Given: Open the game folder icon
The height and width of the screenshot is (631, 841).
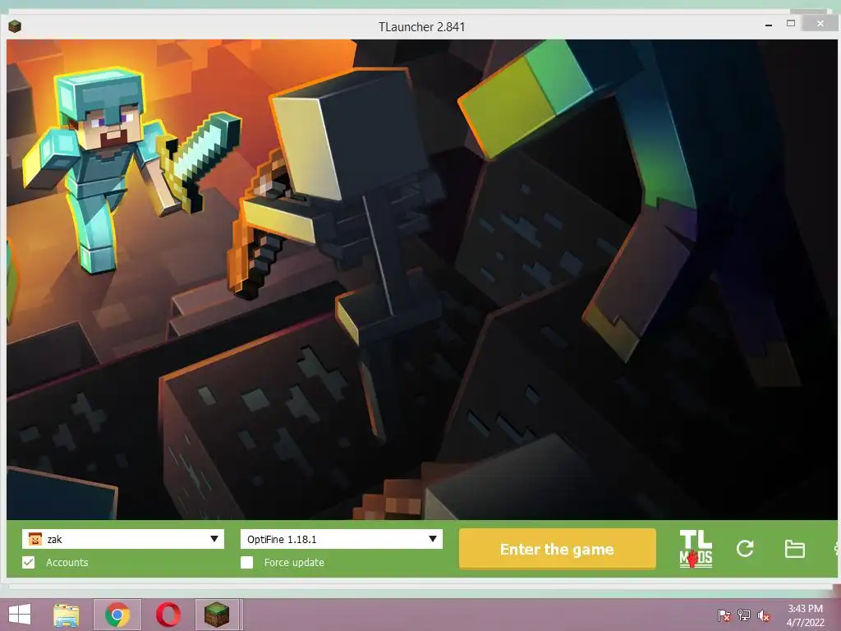Looking at the screenshot, I should coord(794,549).
